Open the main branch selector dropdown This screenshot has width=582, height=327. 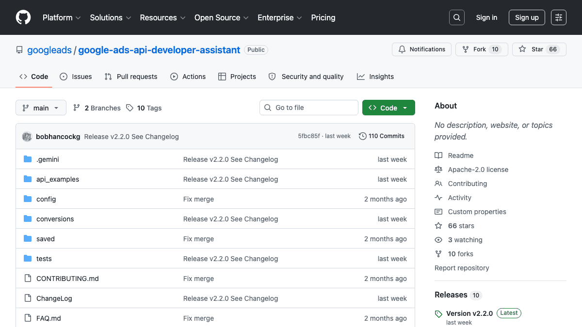click(x=41, y=108)
